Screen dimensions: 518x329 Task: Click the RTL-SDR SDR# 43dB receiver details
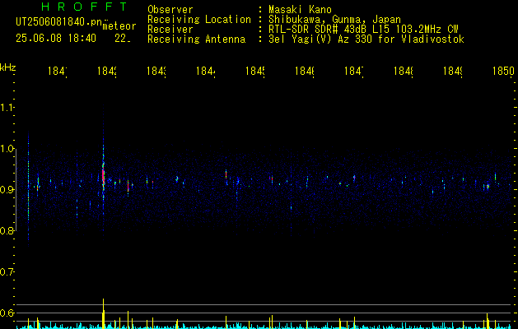[363, 30]
